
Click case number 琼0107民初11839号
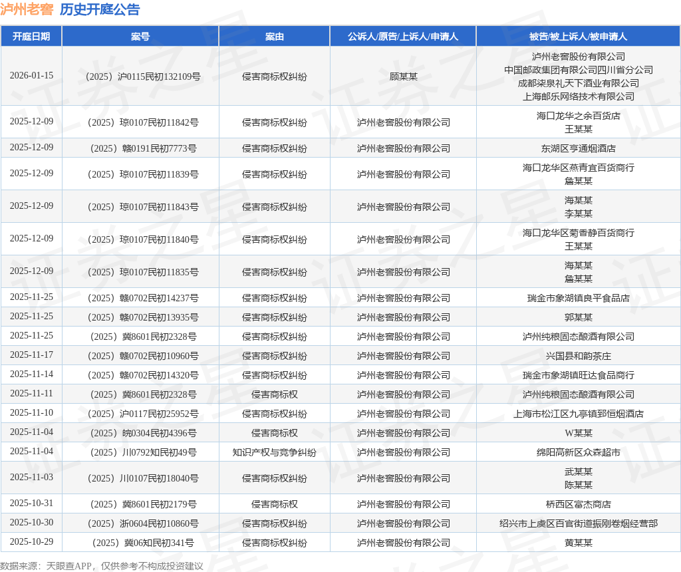click(143, 174)
